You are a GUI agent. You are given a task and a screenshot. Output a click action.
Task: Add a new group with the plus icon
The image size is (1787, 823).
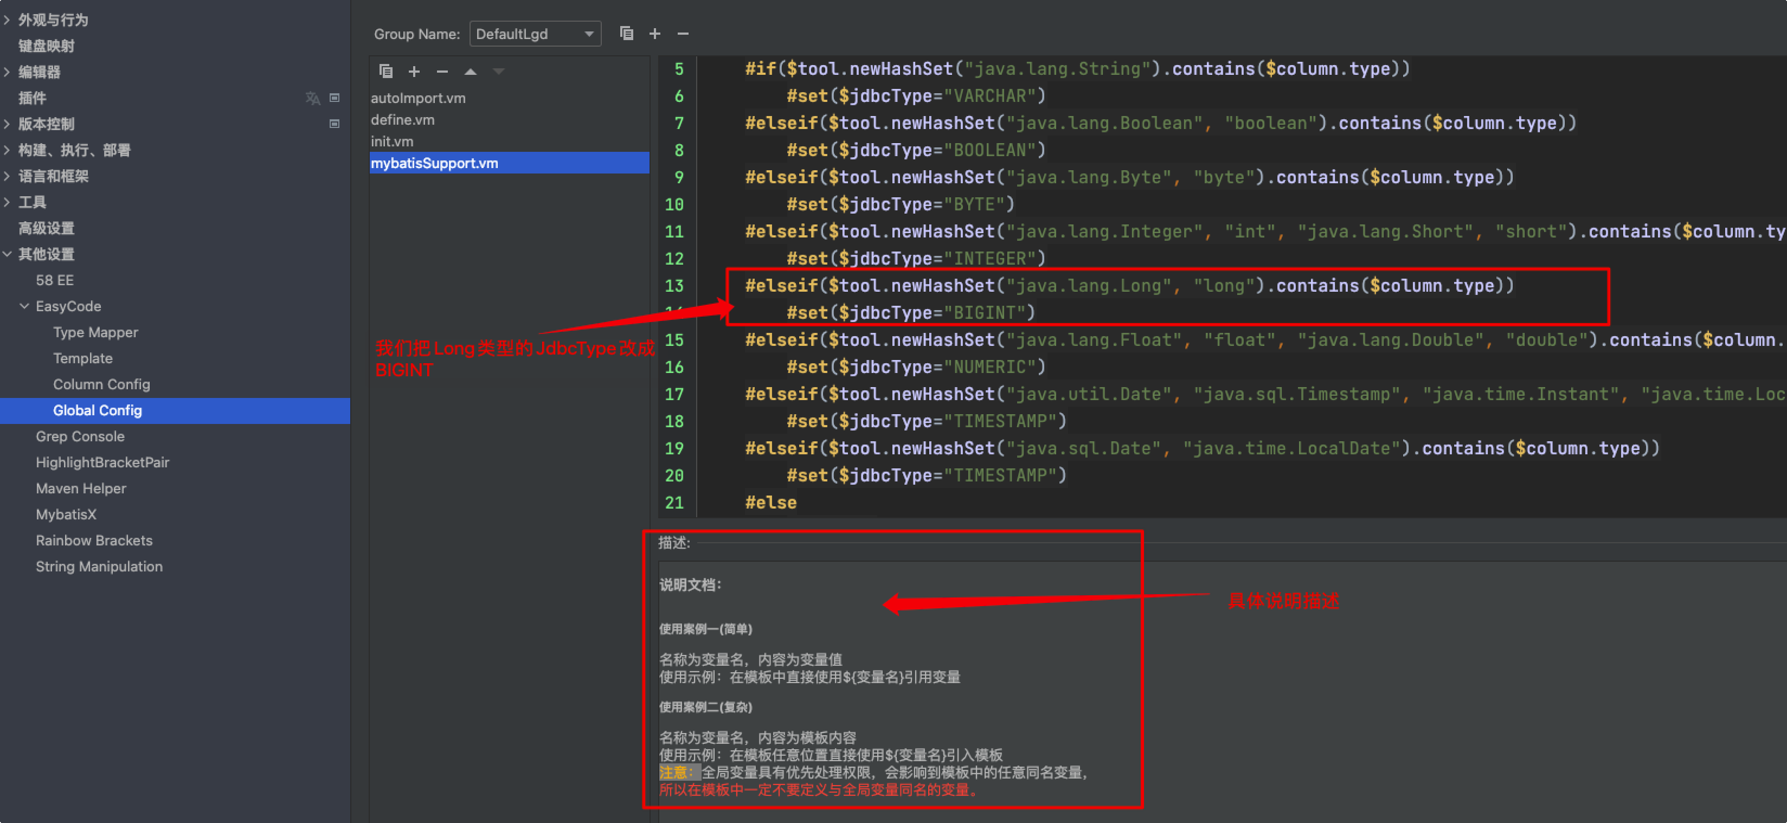tap(655, 33)
